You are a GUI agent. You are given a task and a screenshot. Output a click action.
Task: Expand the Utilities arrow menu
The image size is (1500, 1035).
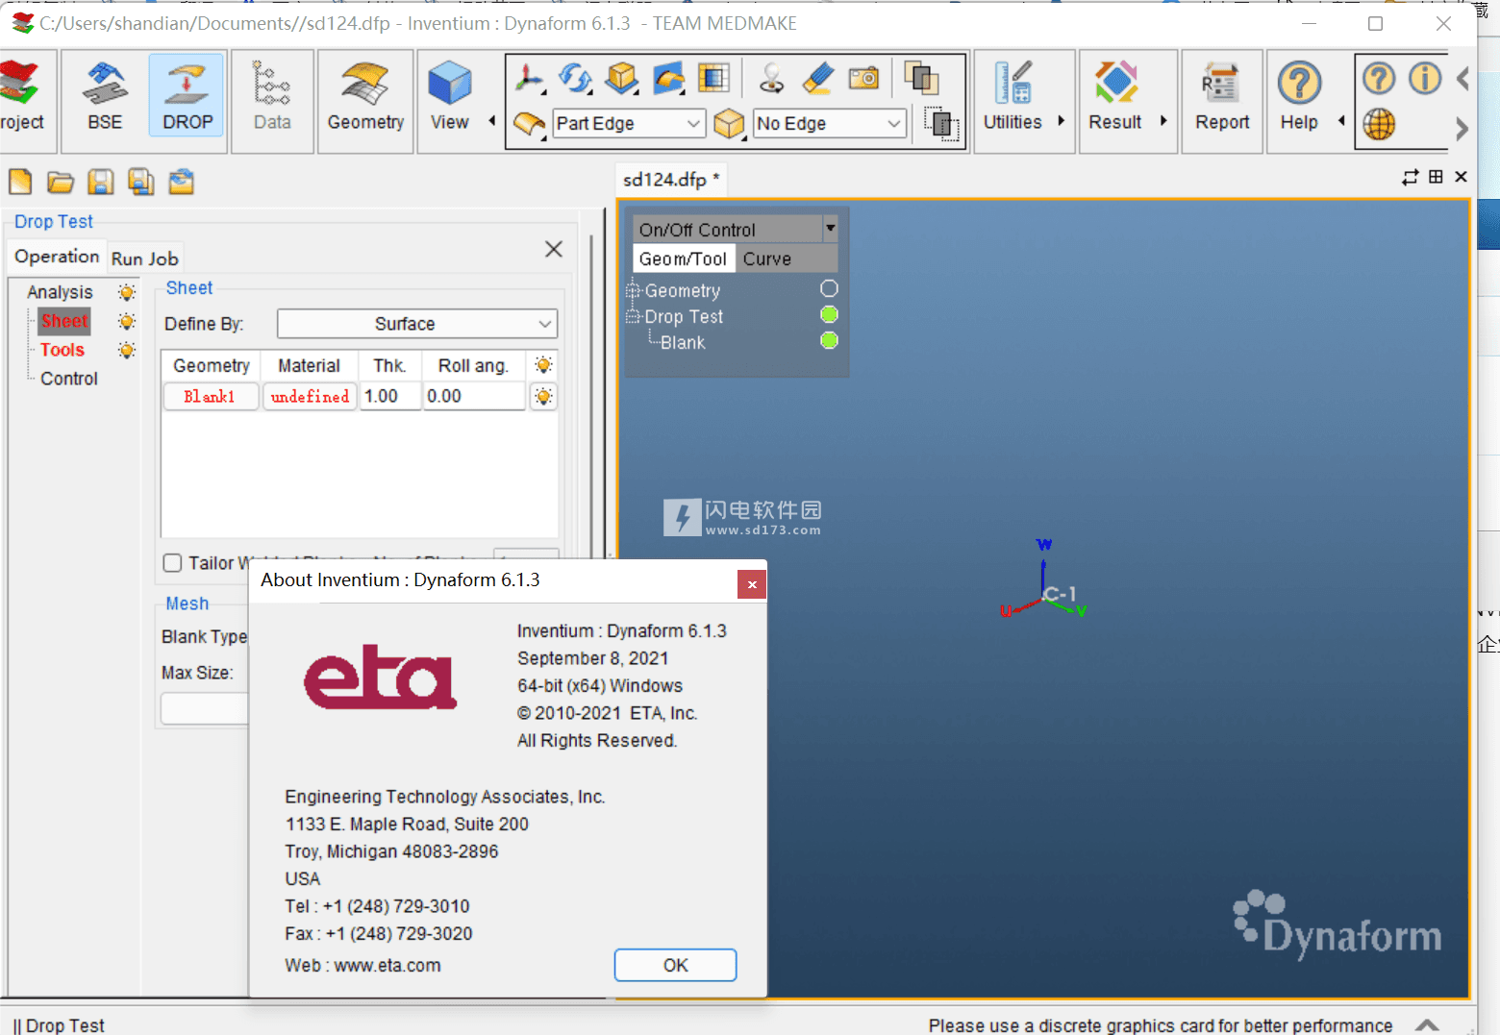coord(1062,121)
